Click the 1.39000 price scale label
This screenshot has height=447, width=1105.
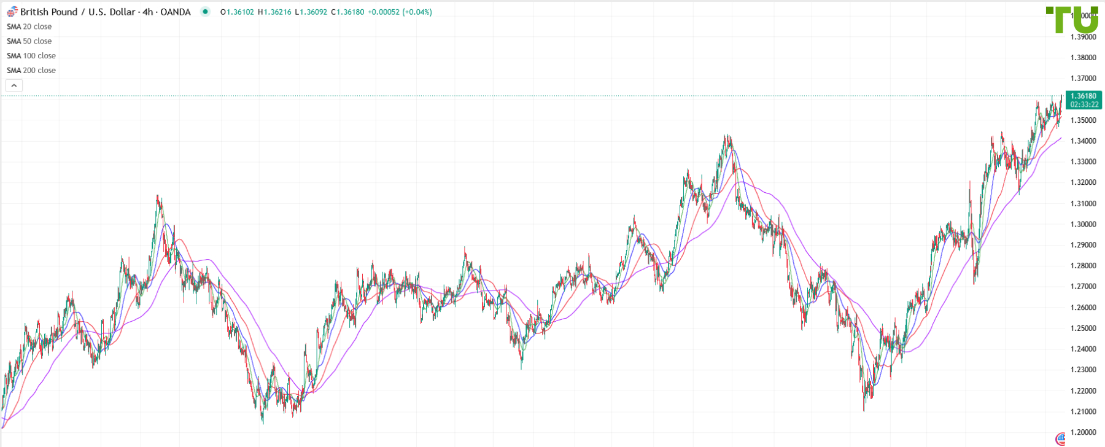coord(1084,37)
